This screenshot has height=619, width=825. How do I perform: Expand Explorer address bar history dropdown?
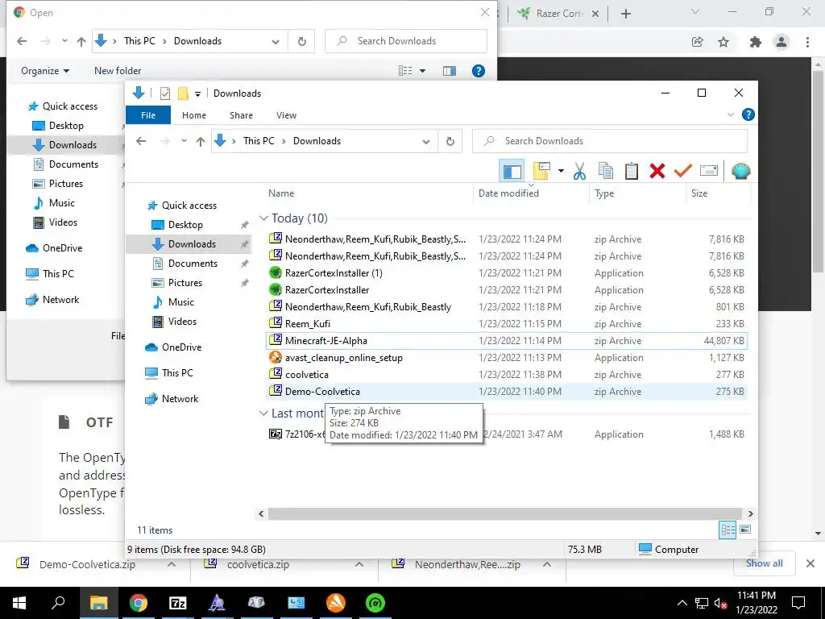click(x=426, y=142)
